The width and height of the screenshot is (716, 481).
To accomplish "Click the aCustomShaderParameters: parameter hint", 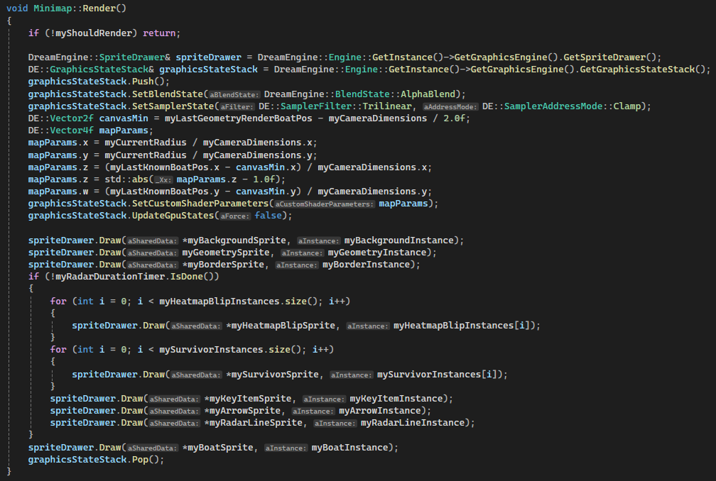I will [x=324, y=204].
